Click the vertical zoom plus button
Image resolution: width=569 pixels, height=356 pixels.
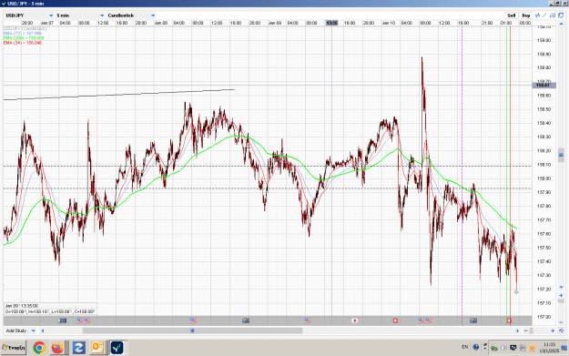(561, 295)
